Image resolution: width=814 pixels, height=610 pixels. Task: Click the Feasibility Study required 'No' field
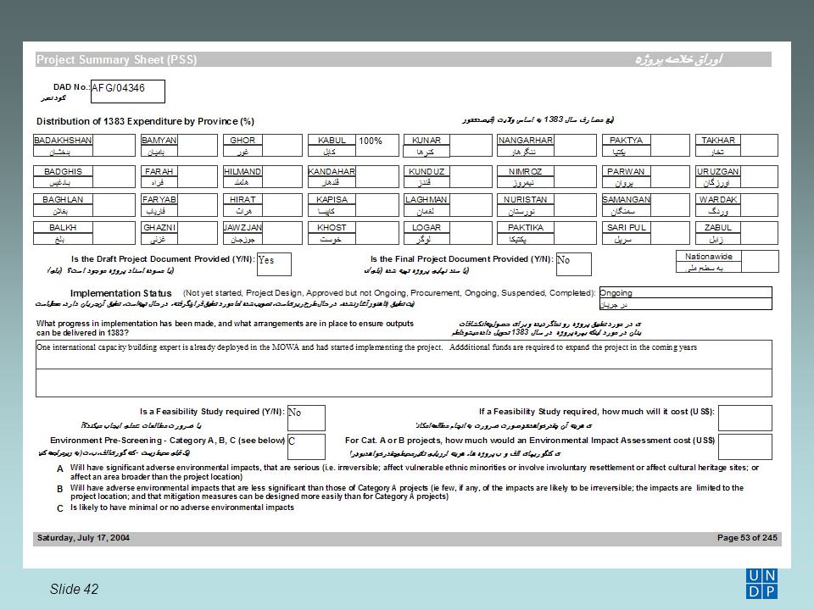pos(306,418)
